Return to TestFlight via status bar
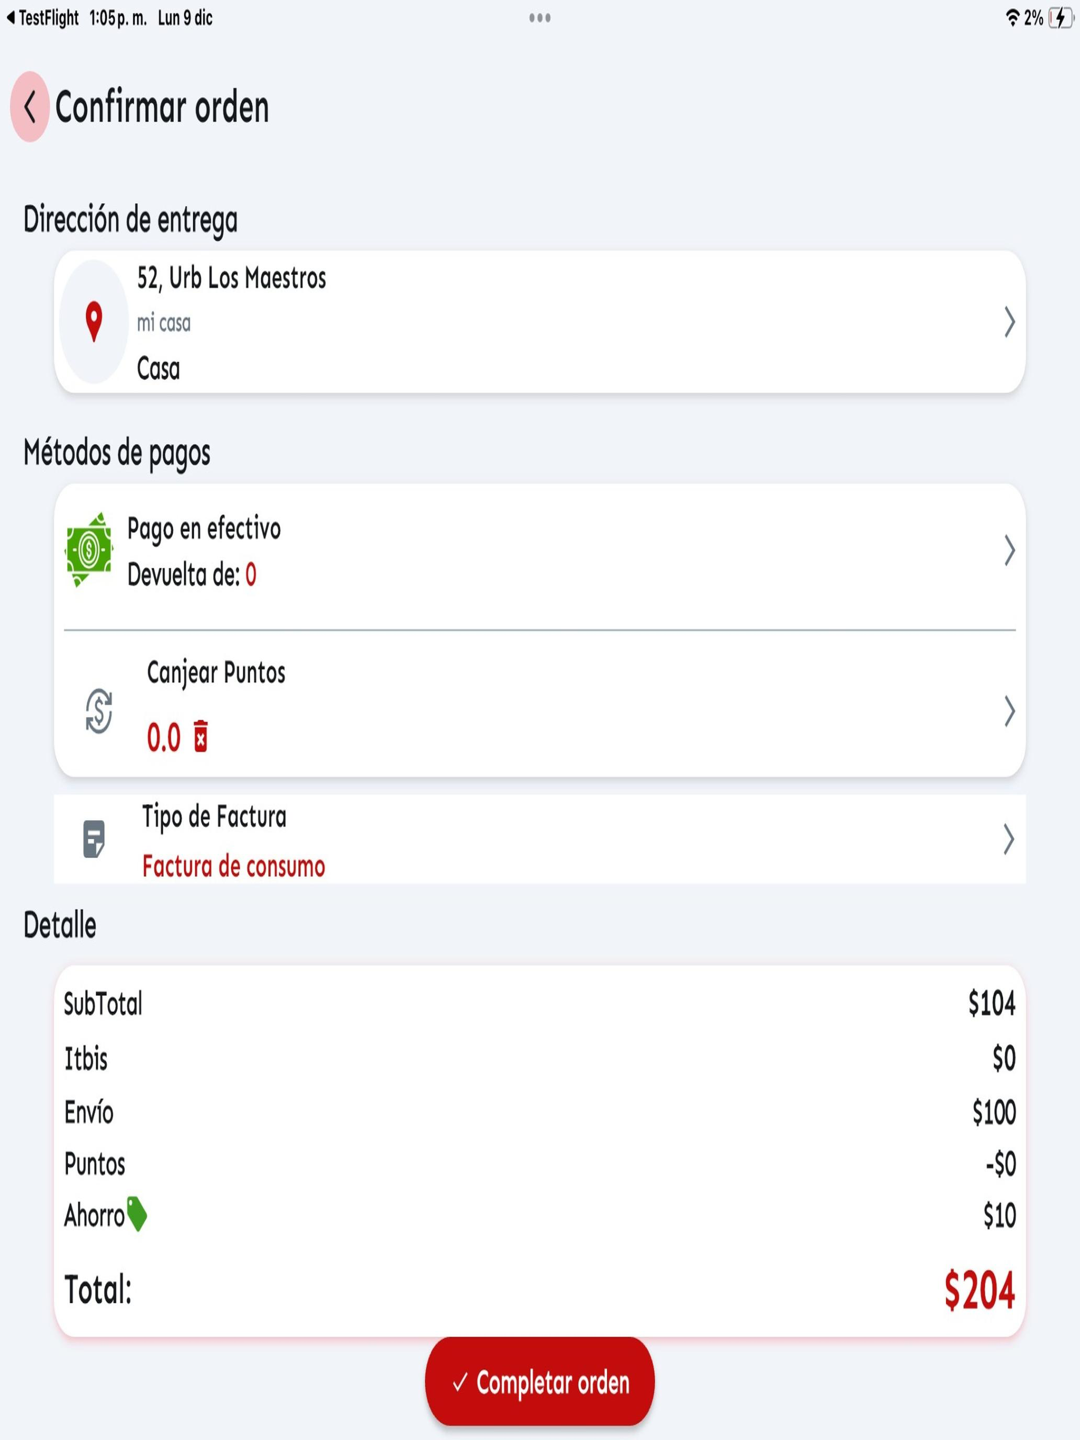1080x1440 pixels. (43, 18)
